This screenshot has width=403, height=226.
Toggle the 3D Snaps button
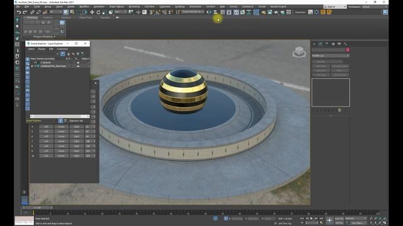point(152,12)
